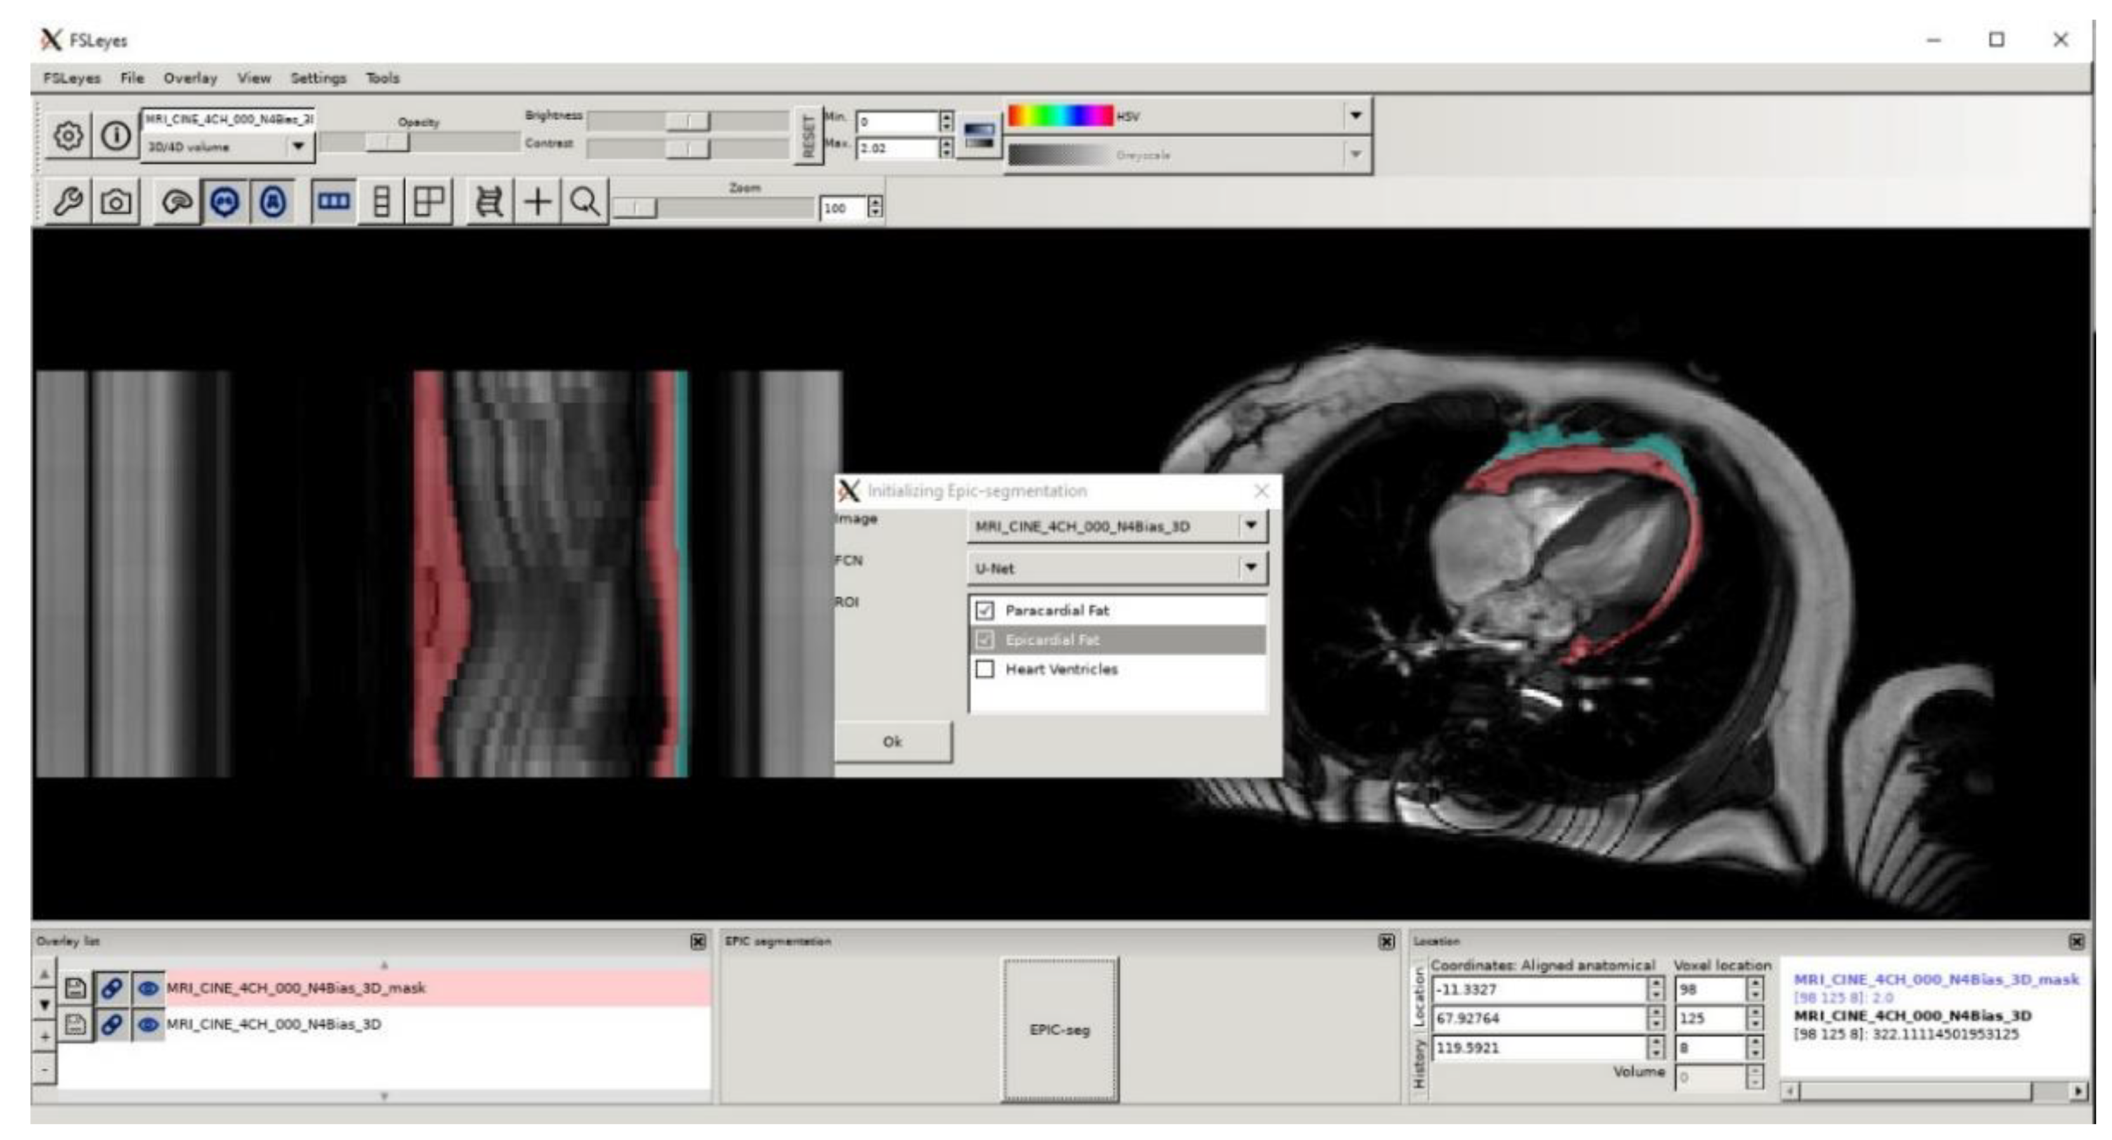Image resolution: width=2112 pixels, height=1140 pixels.
Task: Click the zoom value stepper
Action: pyautogui.click(x=876, y=207)
